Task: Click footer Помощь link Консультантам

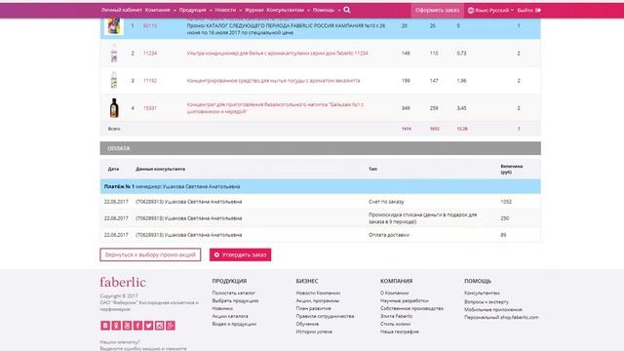Action: [482, 292]
